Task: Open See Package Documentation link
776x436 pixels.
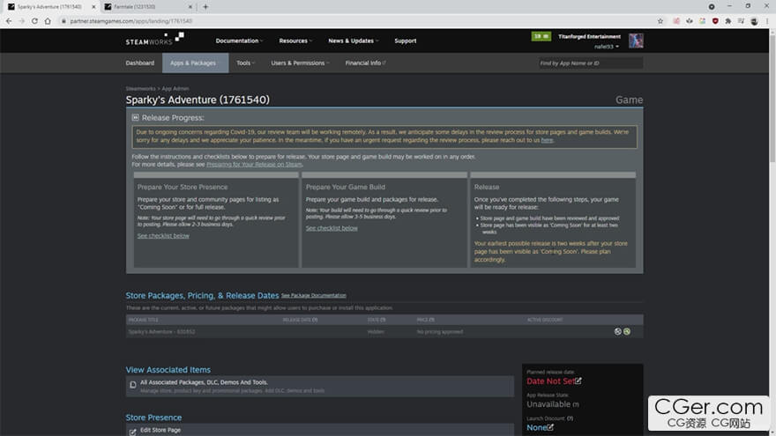Action: (x=314, y=296)
